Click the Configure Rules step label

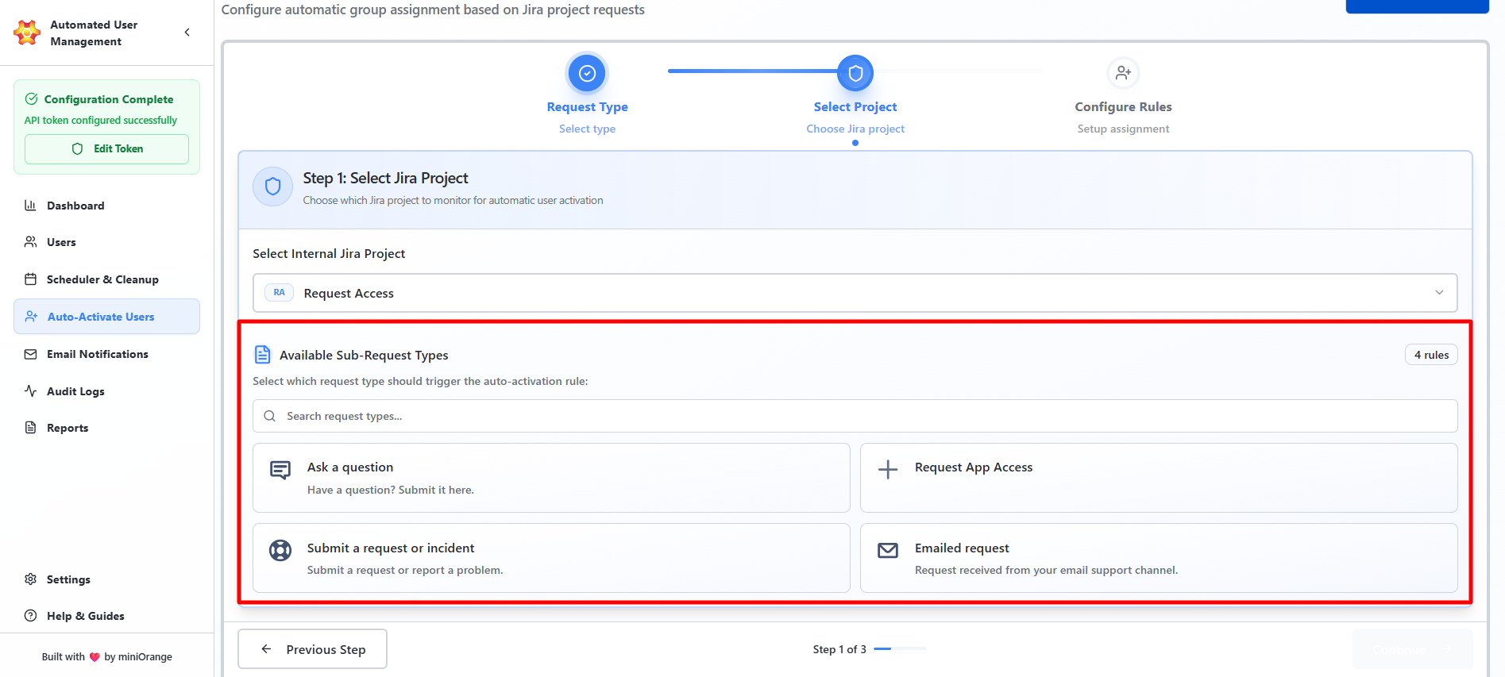pos(1123,107)
